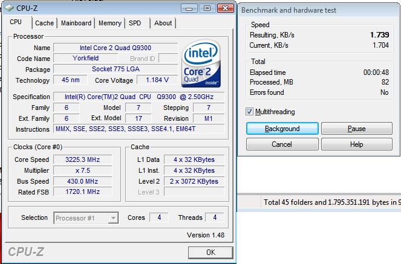
Task: Click the Instructions field MMX, SSE list
Action: 139,129
